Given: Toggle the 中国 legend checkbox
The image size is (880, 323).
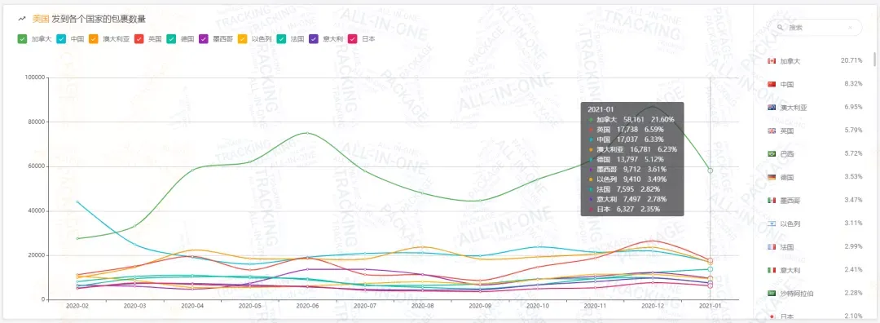Looking at the screenshot, I should point(62,39).
